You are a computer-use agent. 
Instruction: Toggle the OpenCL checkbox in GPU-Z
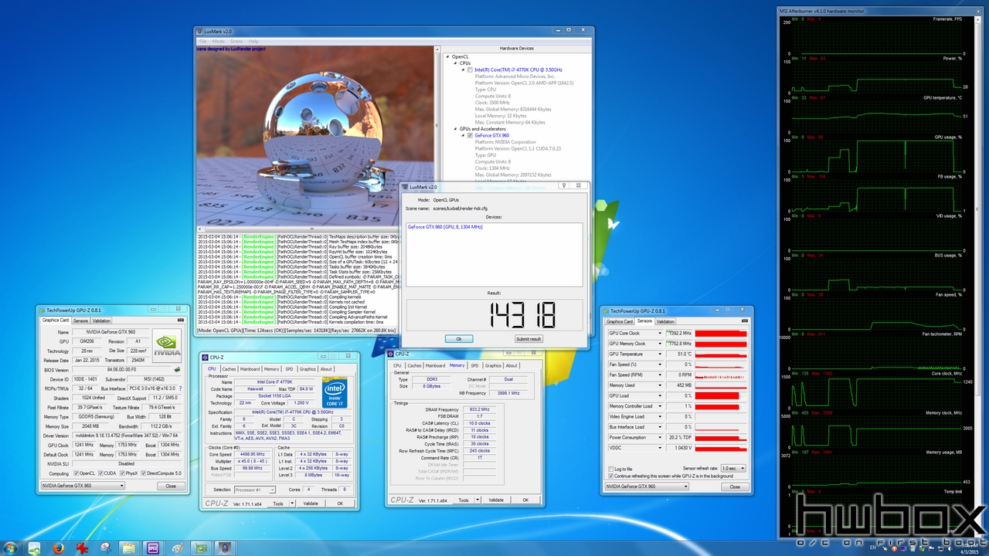coord(76,473)
